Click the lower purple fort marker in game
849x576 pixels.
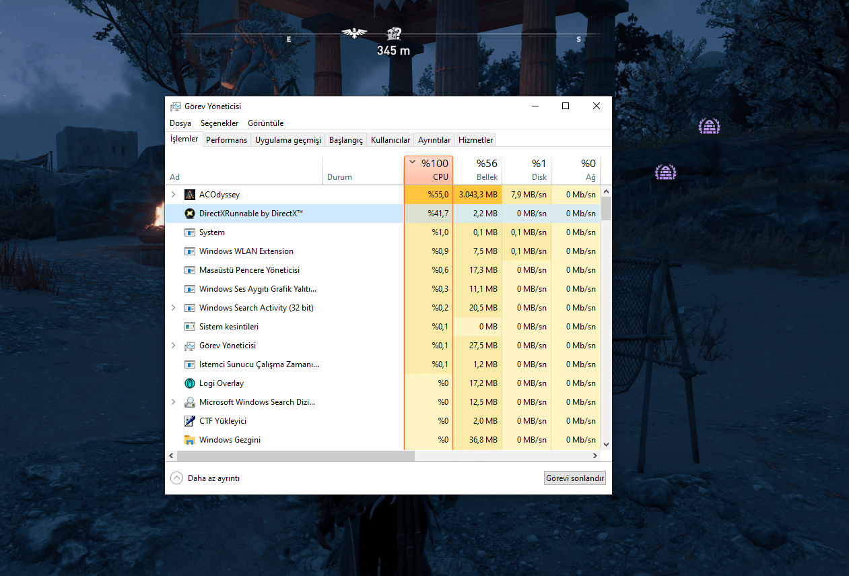pyautogui.click(x=665, y=172)
